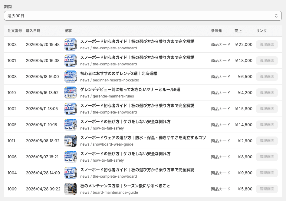Screen dimensions: 286x201
Task: Open article thumbnail in order 1005 row
Action: 71,125
